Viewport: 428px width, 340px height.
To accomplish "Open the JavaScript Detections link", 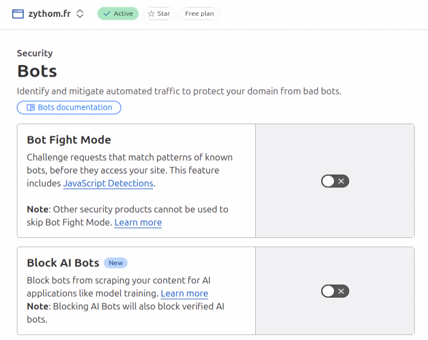I will (x=108, y=183).
